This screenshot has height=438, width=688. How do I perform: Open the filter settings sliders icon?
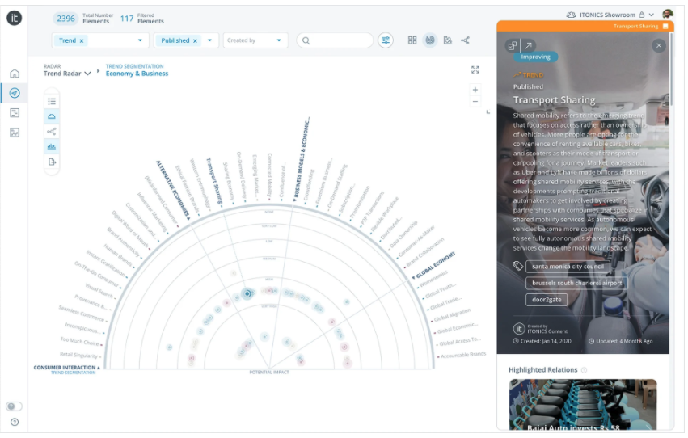386,40
